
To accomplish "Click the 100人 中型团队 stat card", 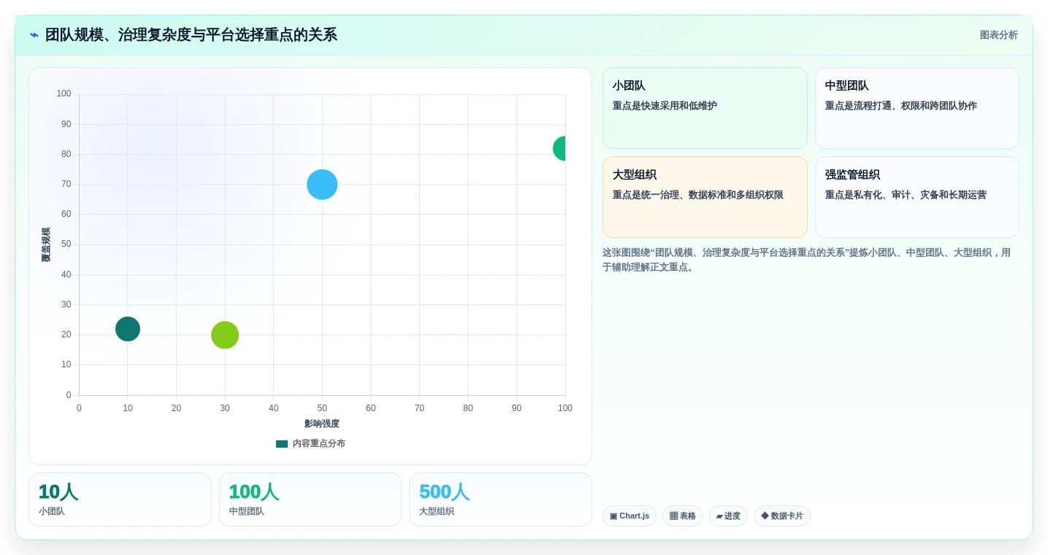I will tap(310, 499).
